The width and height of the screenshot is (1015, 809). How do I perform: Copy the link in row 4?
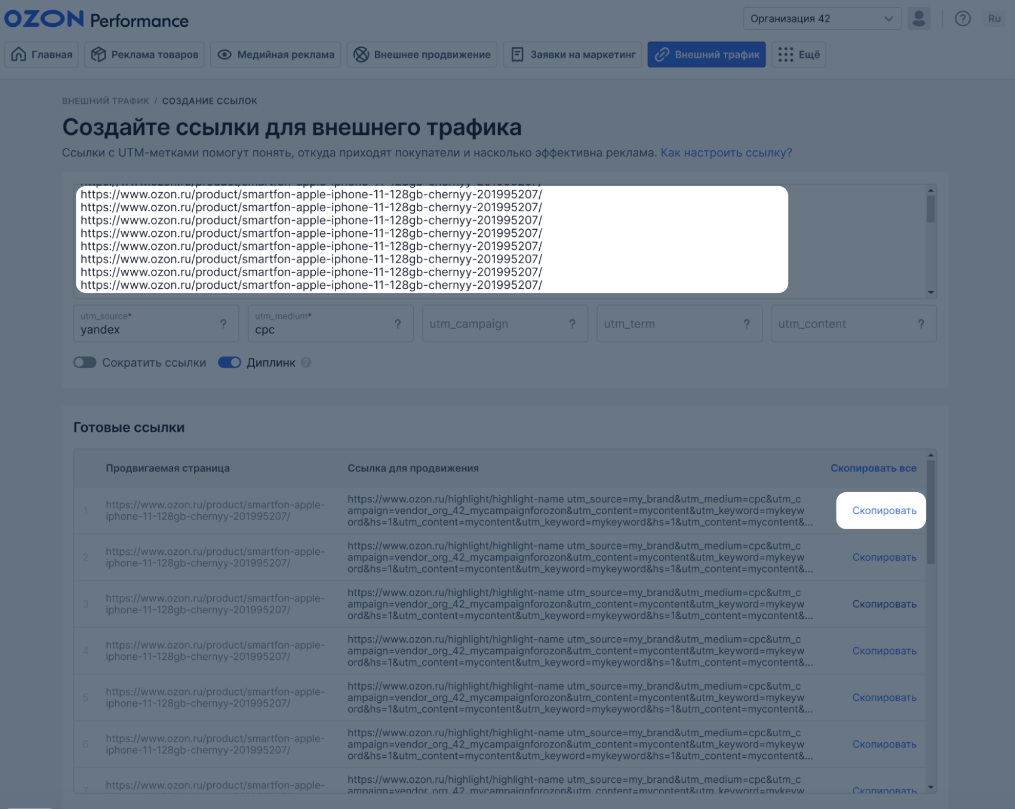(x=884, y=651)
